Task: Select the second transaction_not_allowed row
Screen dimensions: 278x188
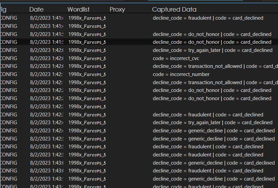Action: pos(215,82)
